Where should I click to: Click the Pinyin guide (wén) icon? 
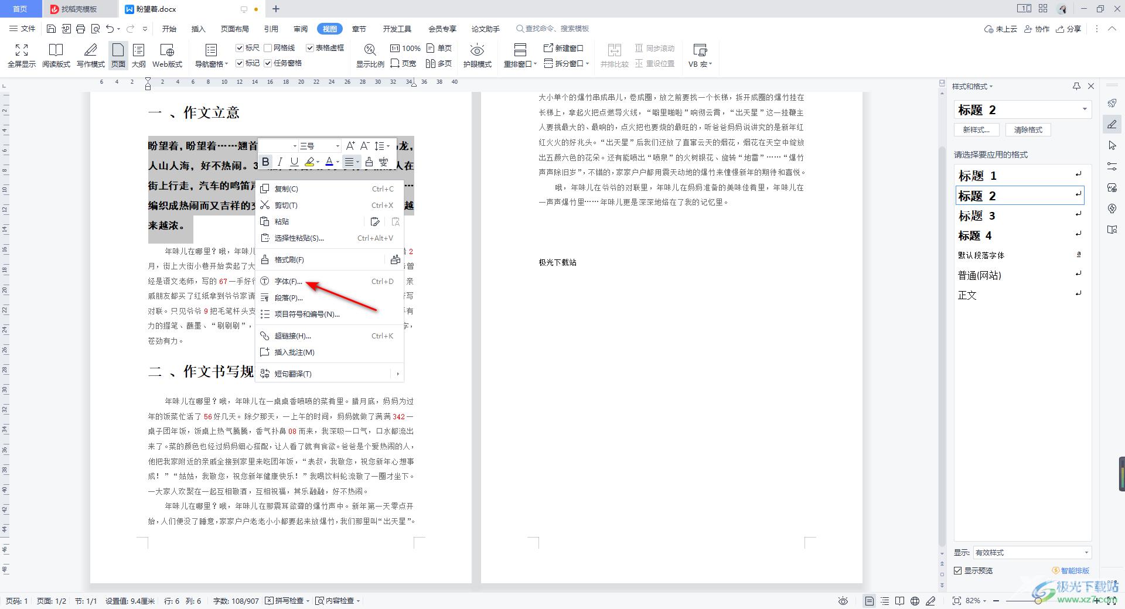(x=384, y=162)
